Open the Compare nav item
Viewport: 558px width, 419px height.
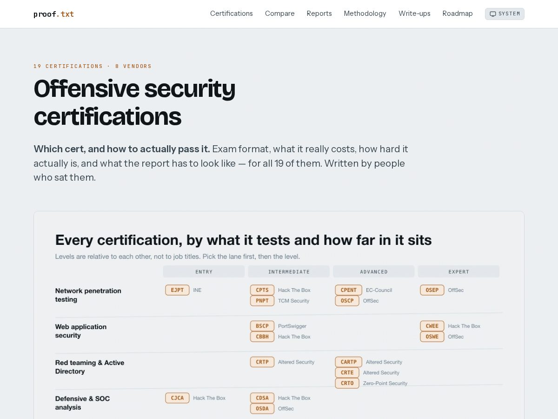(x=280, y=14)
